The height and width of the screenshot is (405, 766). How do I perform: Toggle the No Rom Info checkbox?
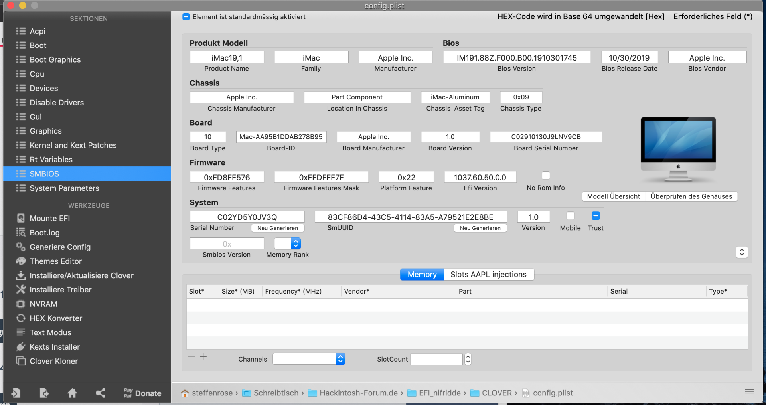tap(546, 176)
